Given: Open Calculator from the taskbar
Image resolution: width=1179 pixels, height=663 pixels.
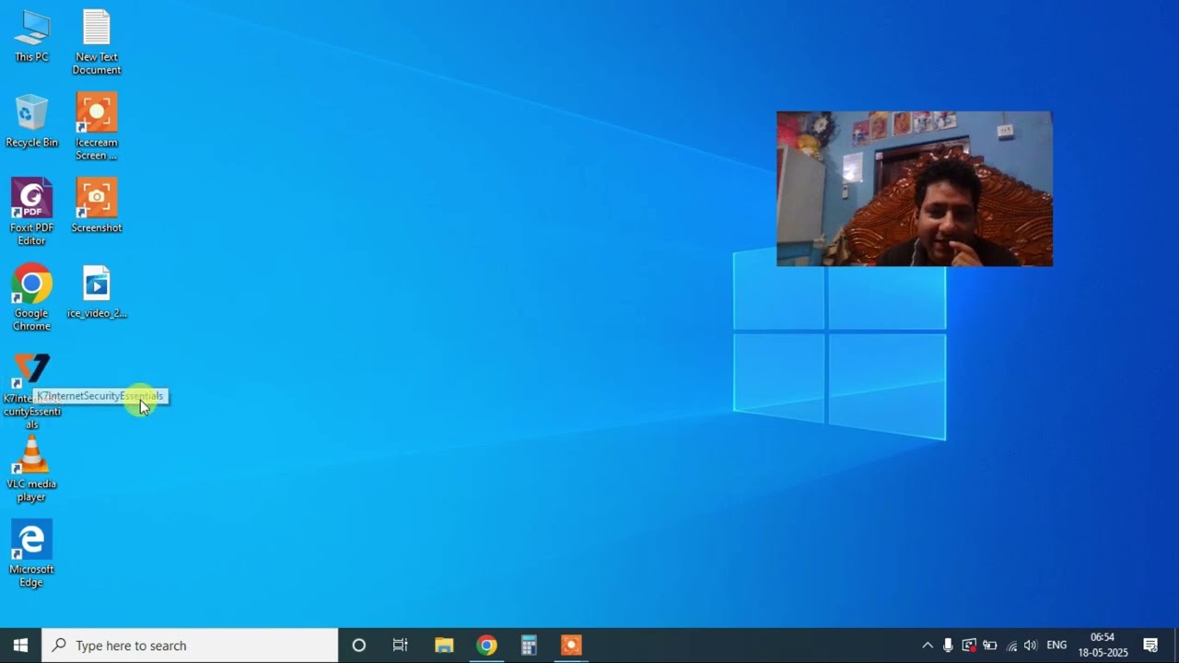Looking at the screenshot, I should coord(529,646).
